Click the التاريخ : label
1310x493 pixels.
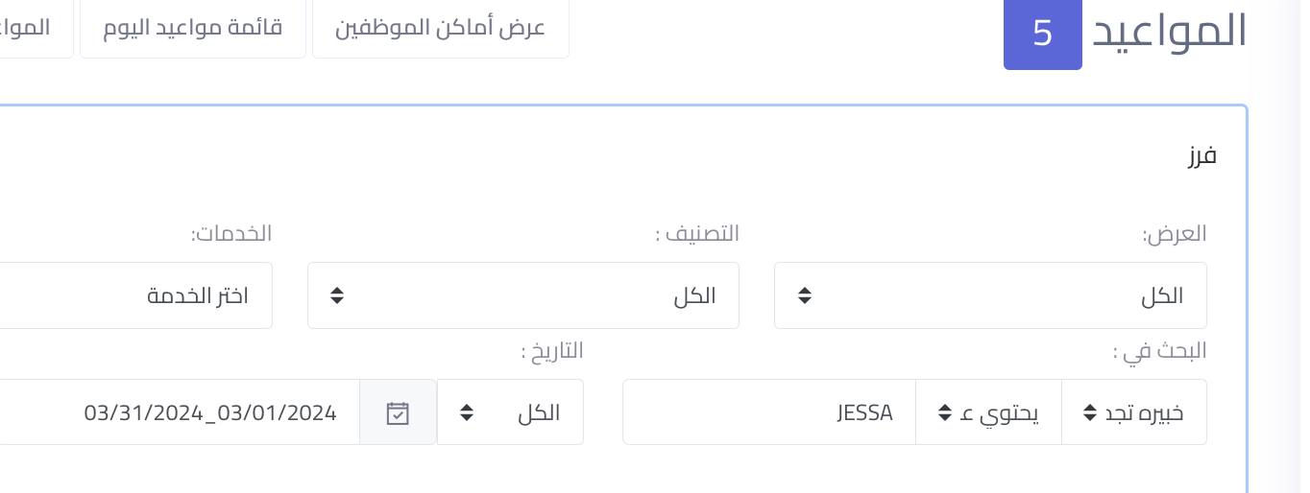tap(552, 351)
